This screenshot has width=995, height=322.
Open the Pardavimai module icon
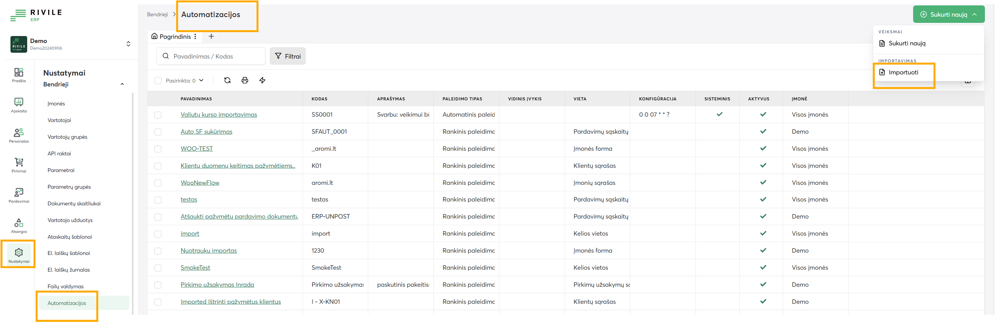coord(19,195)
